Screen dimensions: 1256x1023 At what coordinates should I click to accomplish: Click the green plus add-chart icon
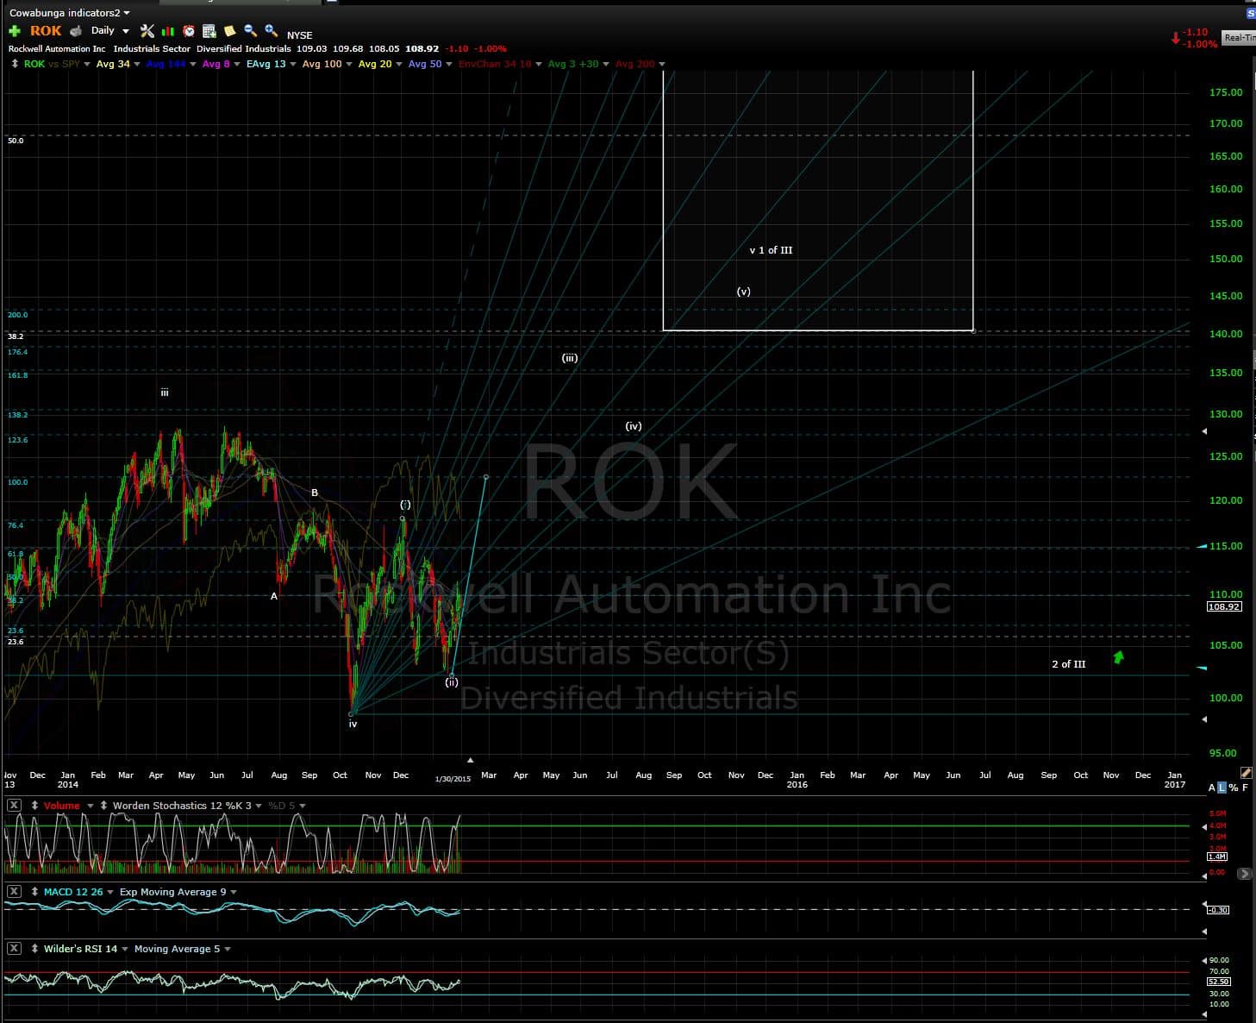pyautogui.click(x=14, y=31)
